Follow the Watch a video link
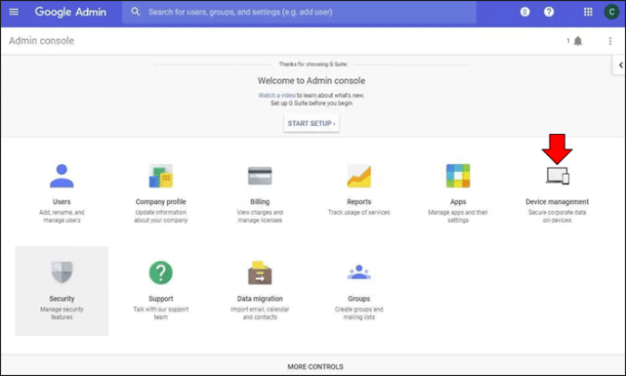Image resolution: width=626 pixels, height=376 pixels. point(277,95)
